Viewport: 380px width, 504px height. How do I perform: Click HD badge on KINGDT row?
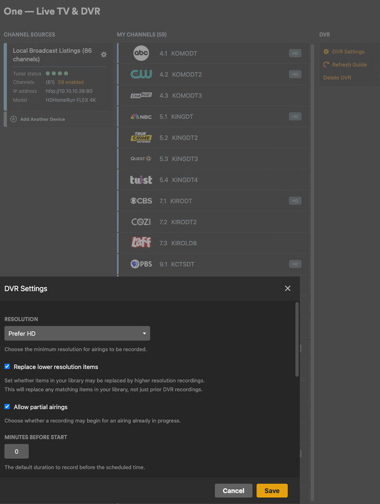(x=295, y=116)
